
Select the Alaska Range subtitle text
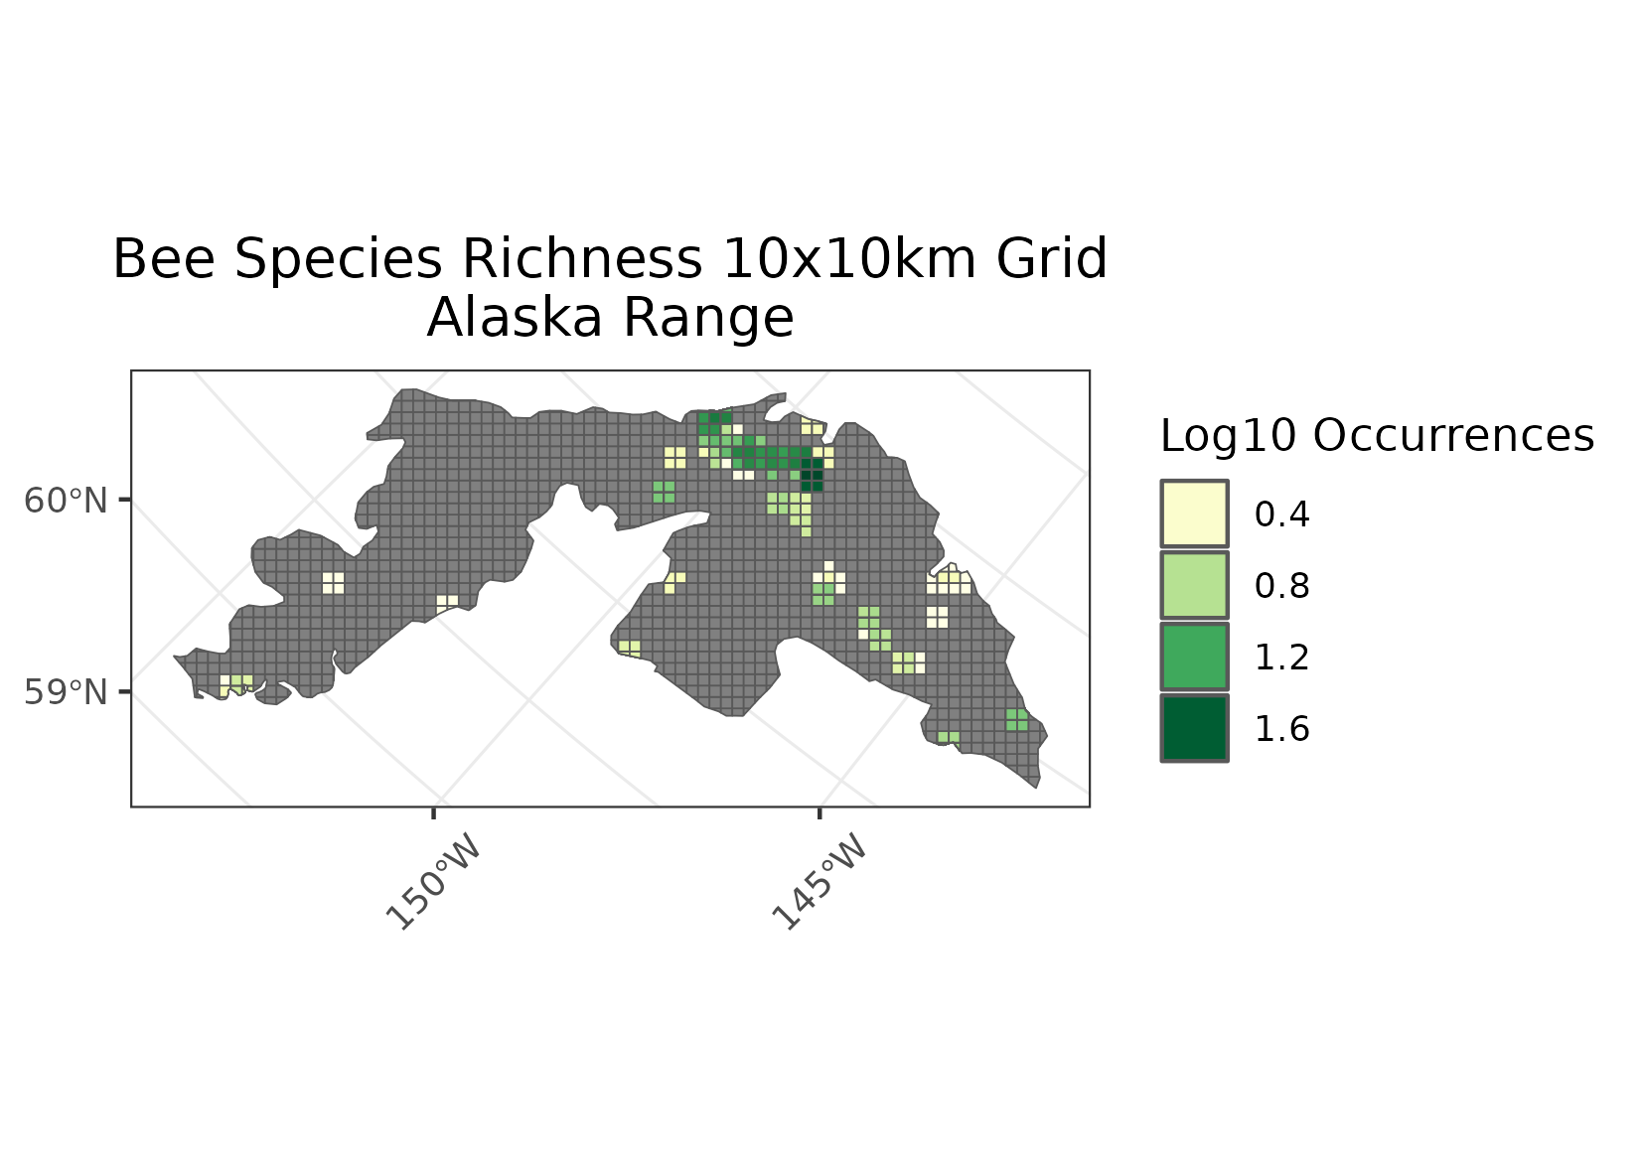coord(610,318)
